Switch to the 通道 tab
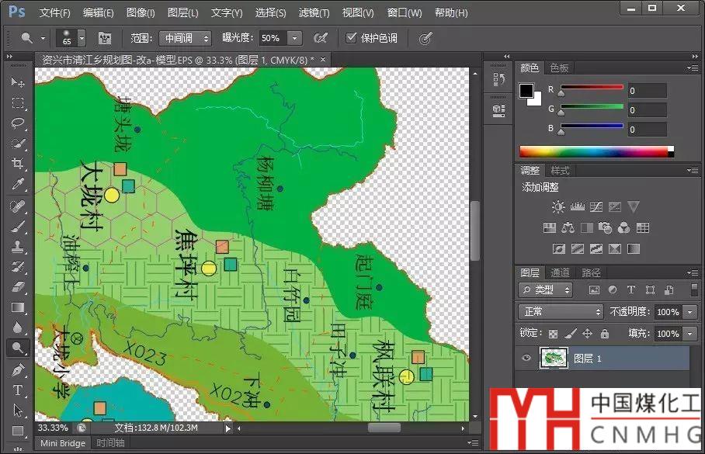705x454 pixels. coord(560,272)
